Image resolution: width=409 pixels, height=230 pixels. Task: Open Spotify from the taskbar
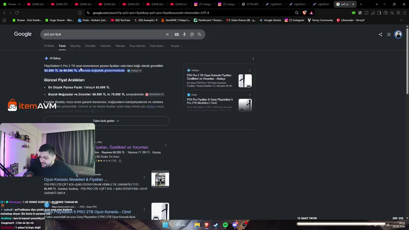(x=225, y=225)
